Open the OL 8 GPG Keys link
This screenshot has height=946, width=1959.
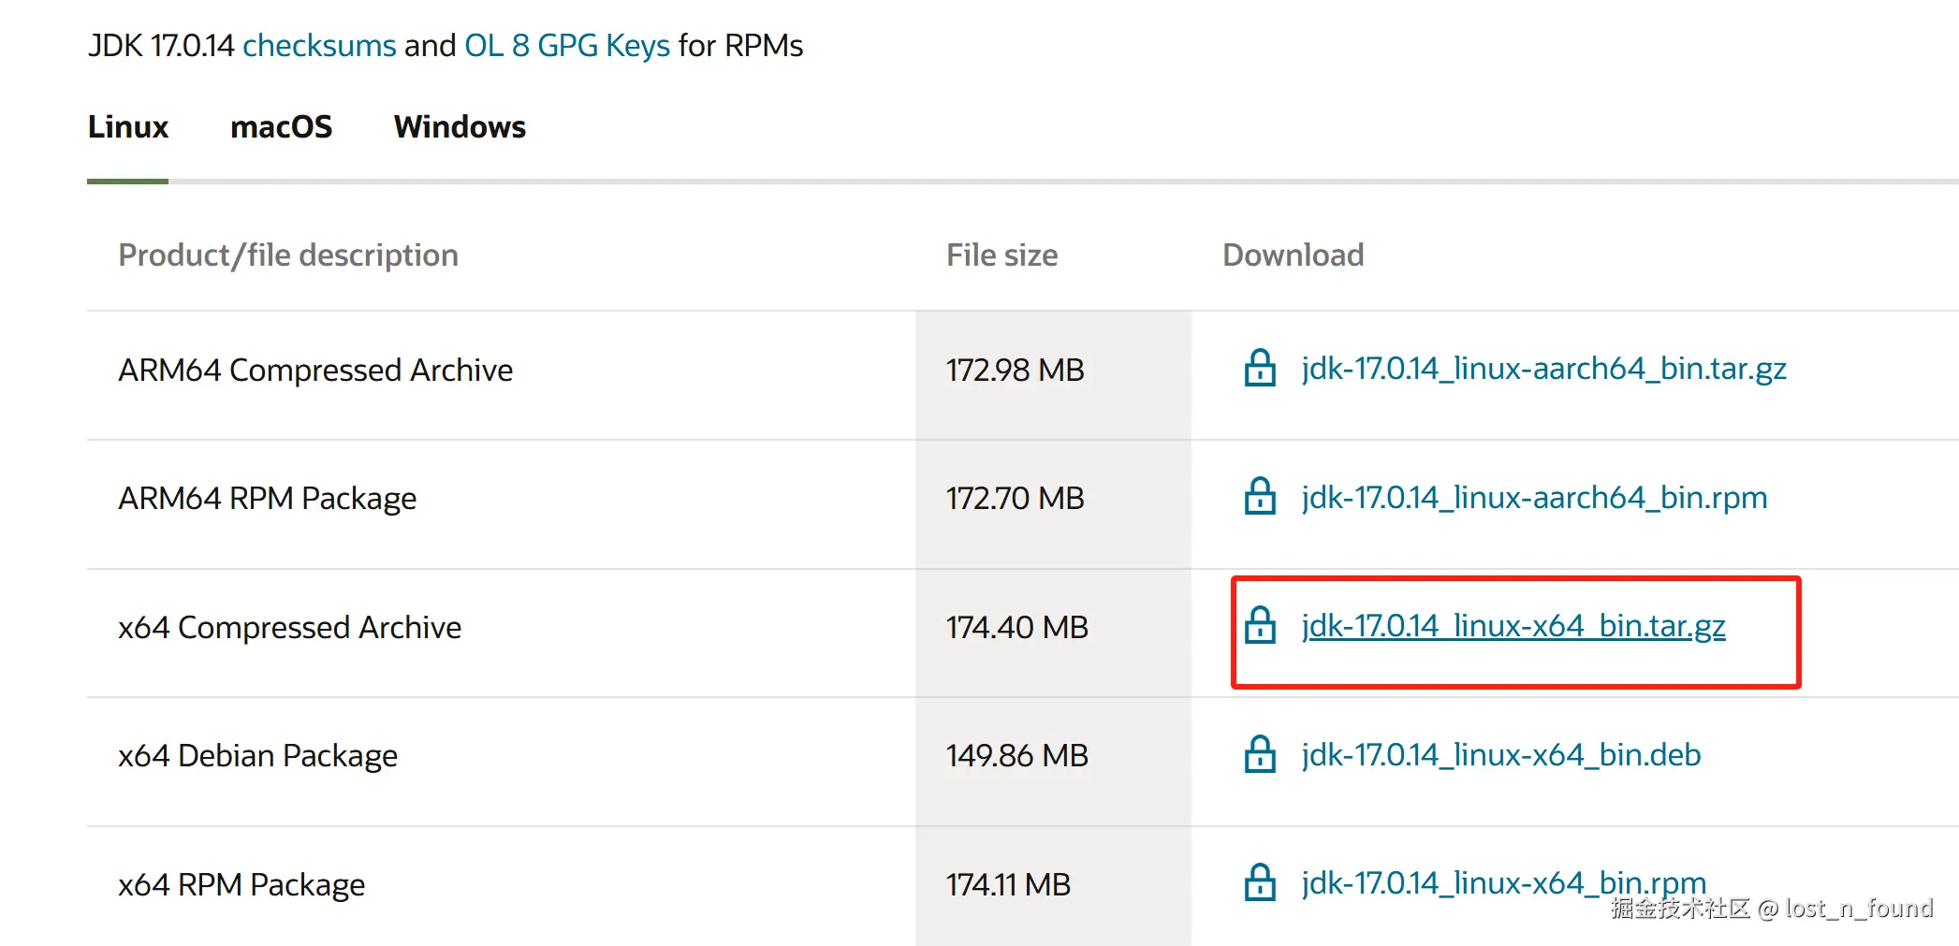567,46
